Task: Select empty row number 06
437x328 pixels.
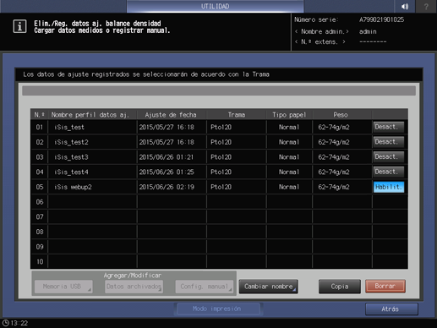Action: [219, 202]
